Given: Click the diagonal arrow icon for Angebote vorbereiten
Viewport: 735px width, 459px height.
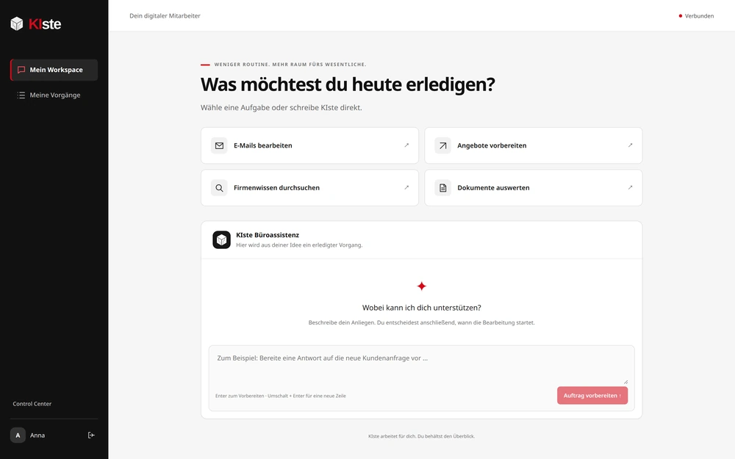Looking at the screenshot, I should point(442,145).
